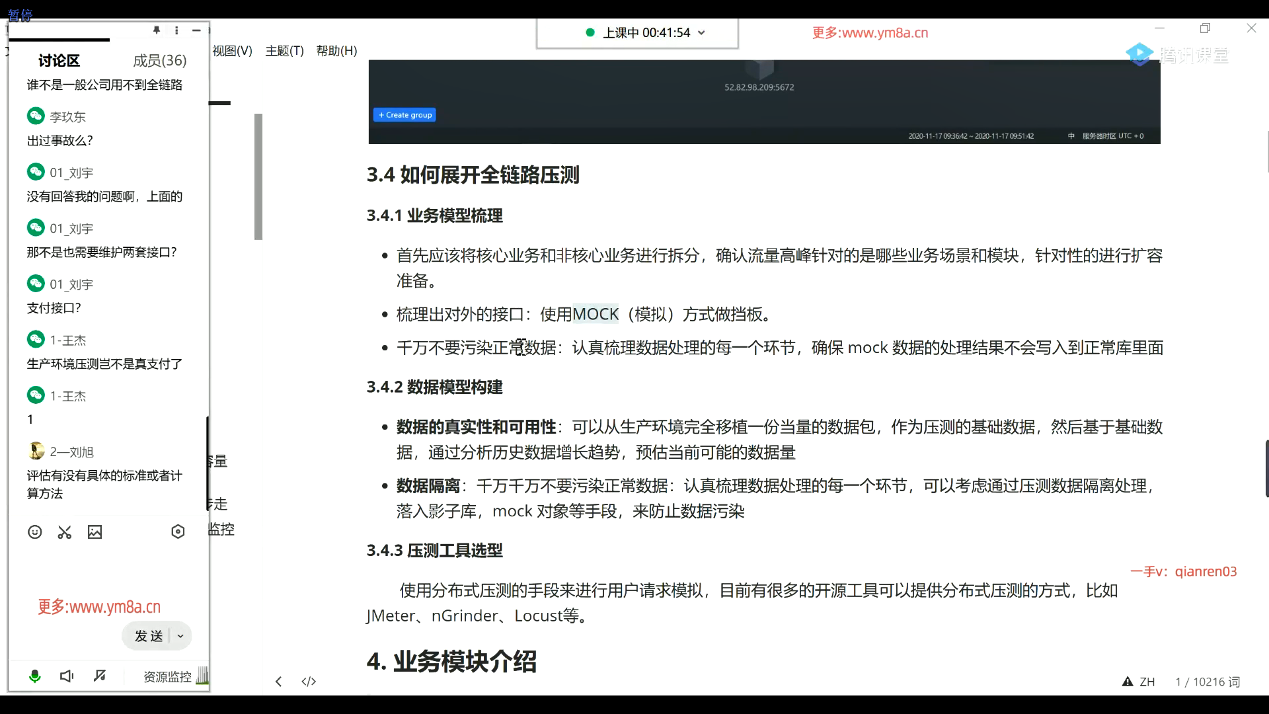
Task: Open the ZH language warning selector
Action: coord(1139,682)
